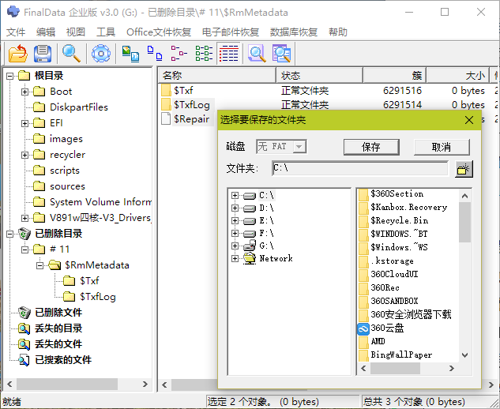
Task: Click the magnifier find toolbar icon
Action: click(x=71, y=53)
